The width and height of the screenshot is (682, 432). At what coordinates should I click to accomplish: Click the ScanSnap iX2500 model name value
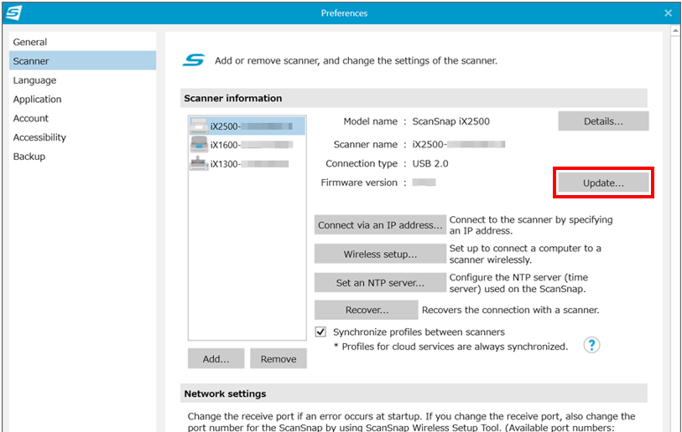coord(450,121)
